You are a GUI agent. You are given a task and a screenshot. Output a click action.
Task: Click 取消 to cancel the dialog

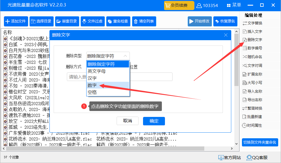pos(127,121)
